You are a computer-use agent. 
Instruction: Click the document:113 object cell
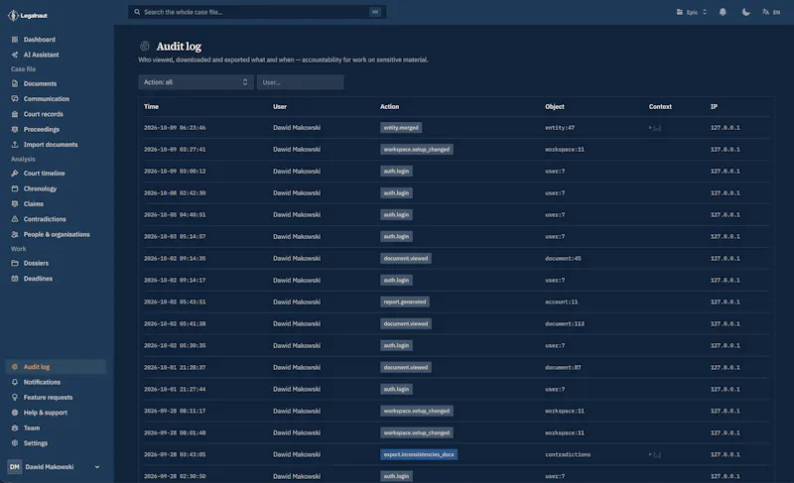click(x=565, y=323)
